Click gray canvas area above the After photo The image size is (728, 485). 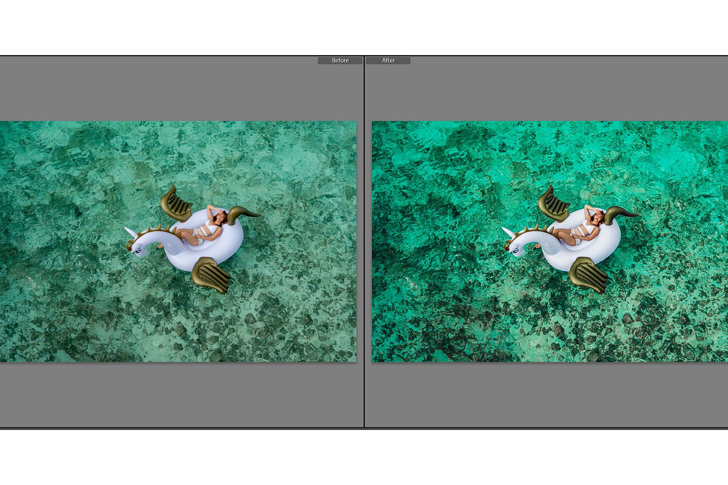pyautogui.click(x=546, y=91)
